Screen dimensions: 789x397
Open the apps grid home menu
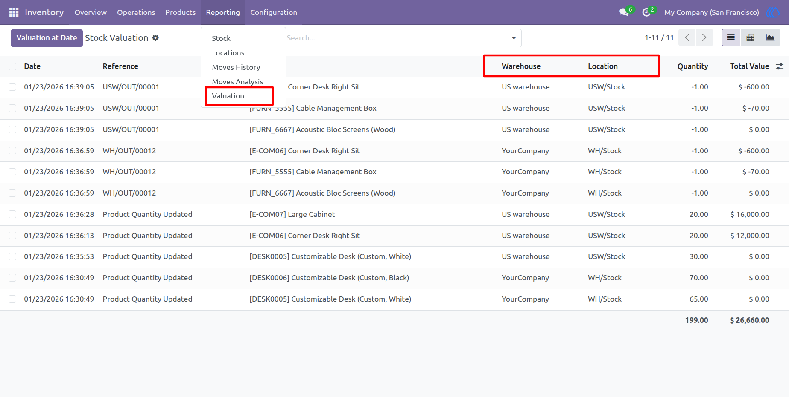pyautogui.click(x=14, y=12)
